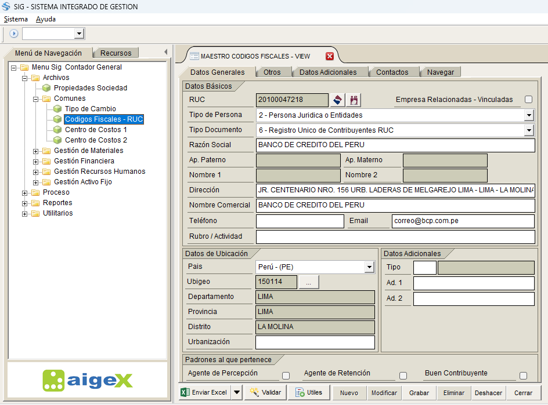
Task: Click the Centro de Costos 2 cube icon
Action: [x=57, y=140]
